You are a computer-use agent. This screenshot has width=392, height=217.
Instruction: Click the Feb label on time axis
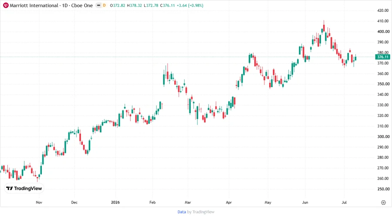(x=152, y=202)
